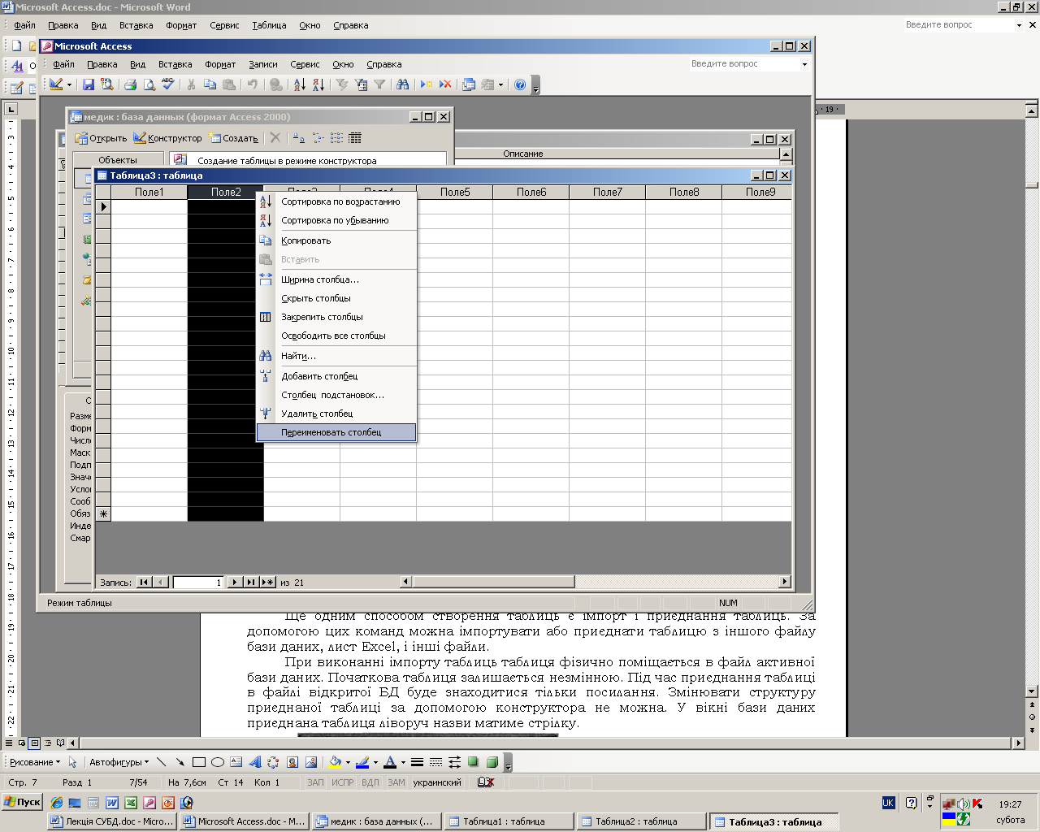Choose Переименовать столбец from context menu
The image size is (1040, 832).
point(336,432)
